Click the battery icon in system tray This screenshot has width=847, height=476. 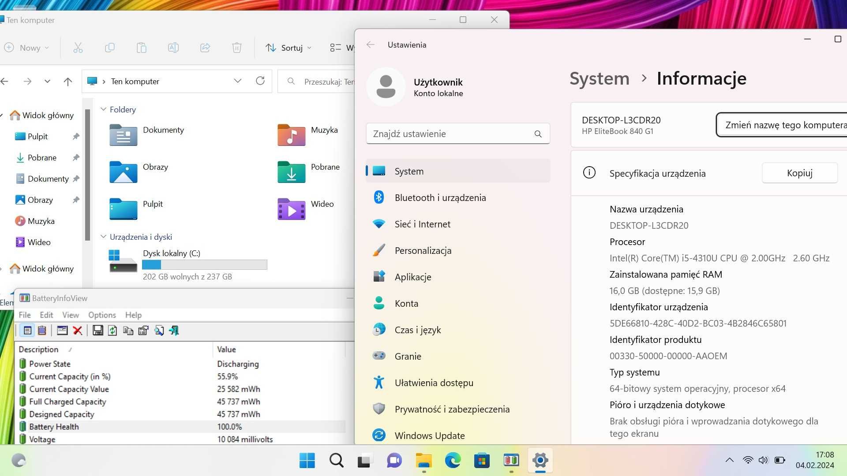[x=780, y=460]
